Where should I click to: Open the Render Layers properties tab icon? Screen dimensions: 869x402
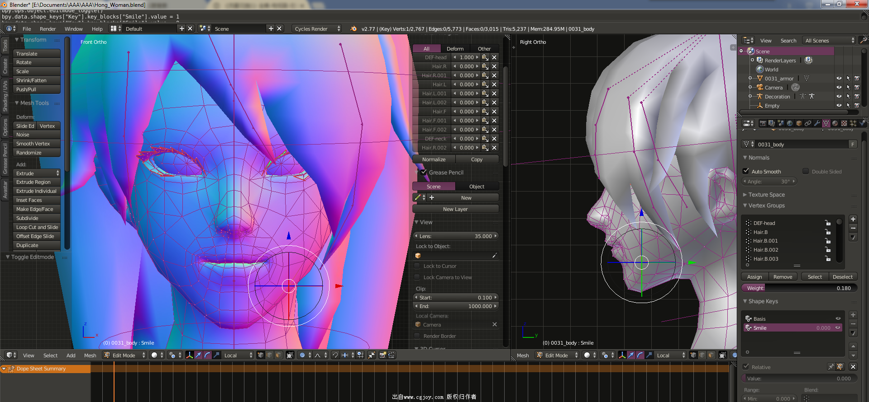772,123
